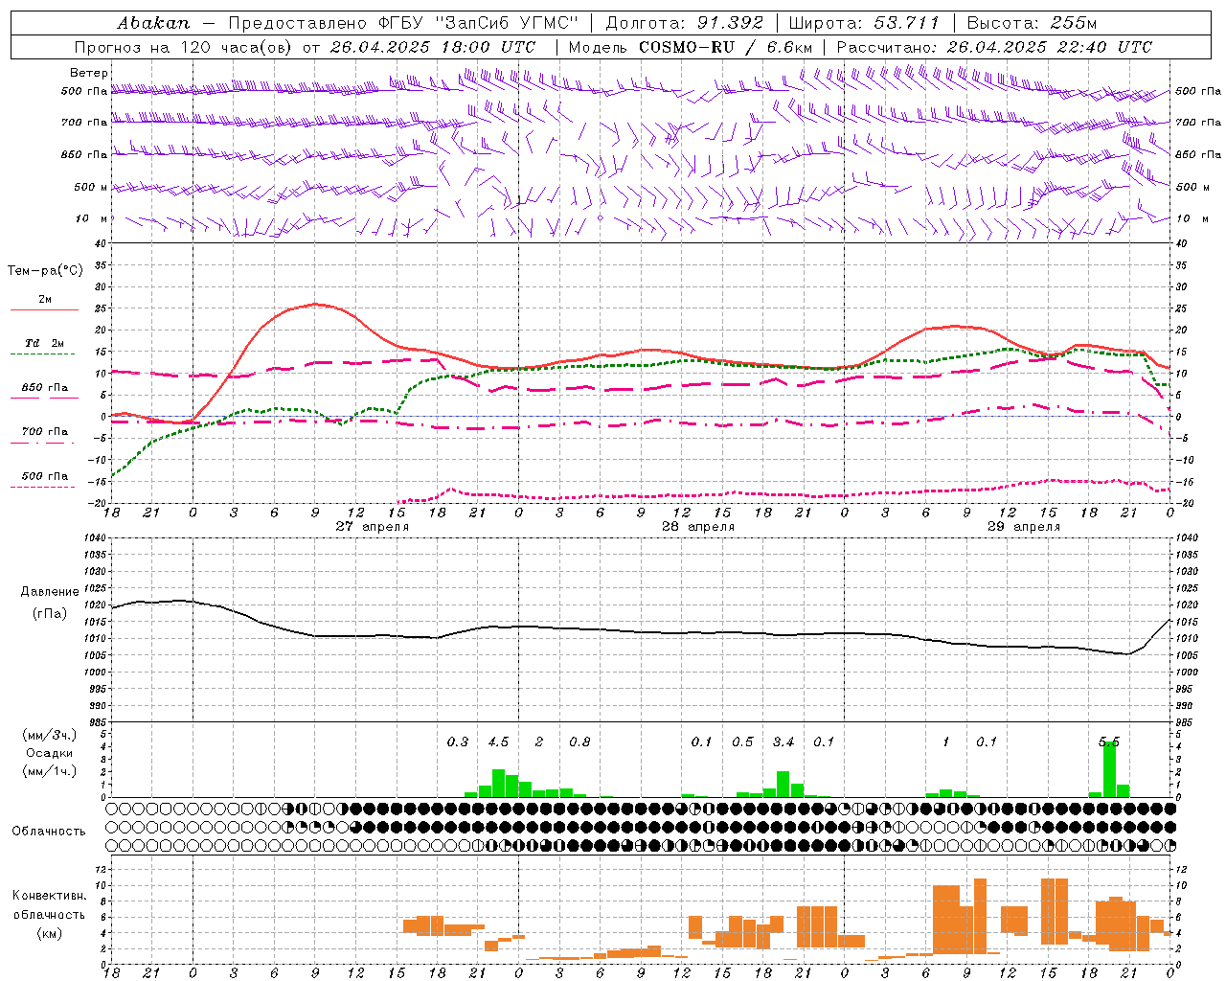Click the 850 гПа temperature legend label

(44, 388)
